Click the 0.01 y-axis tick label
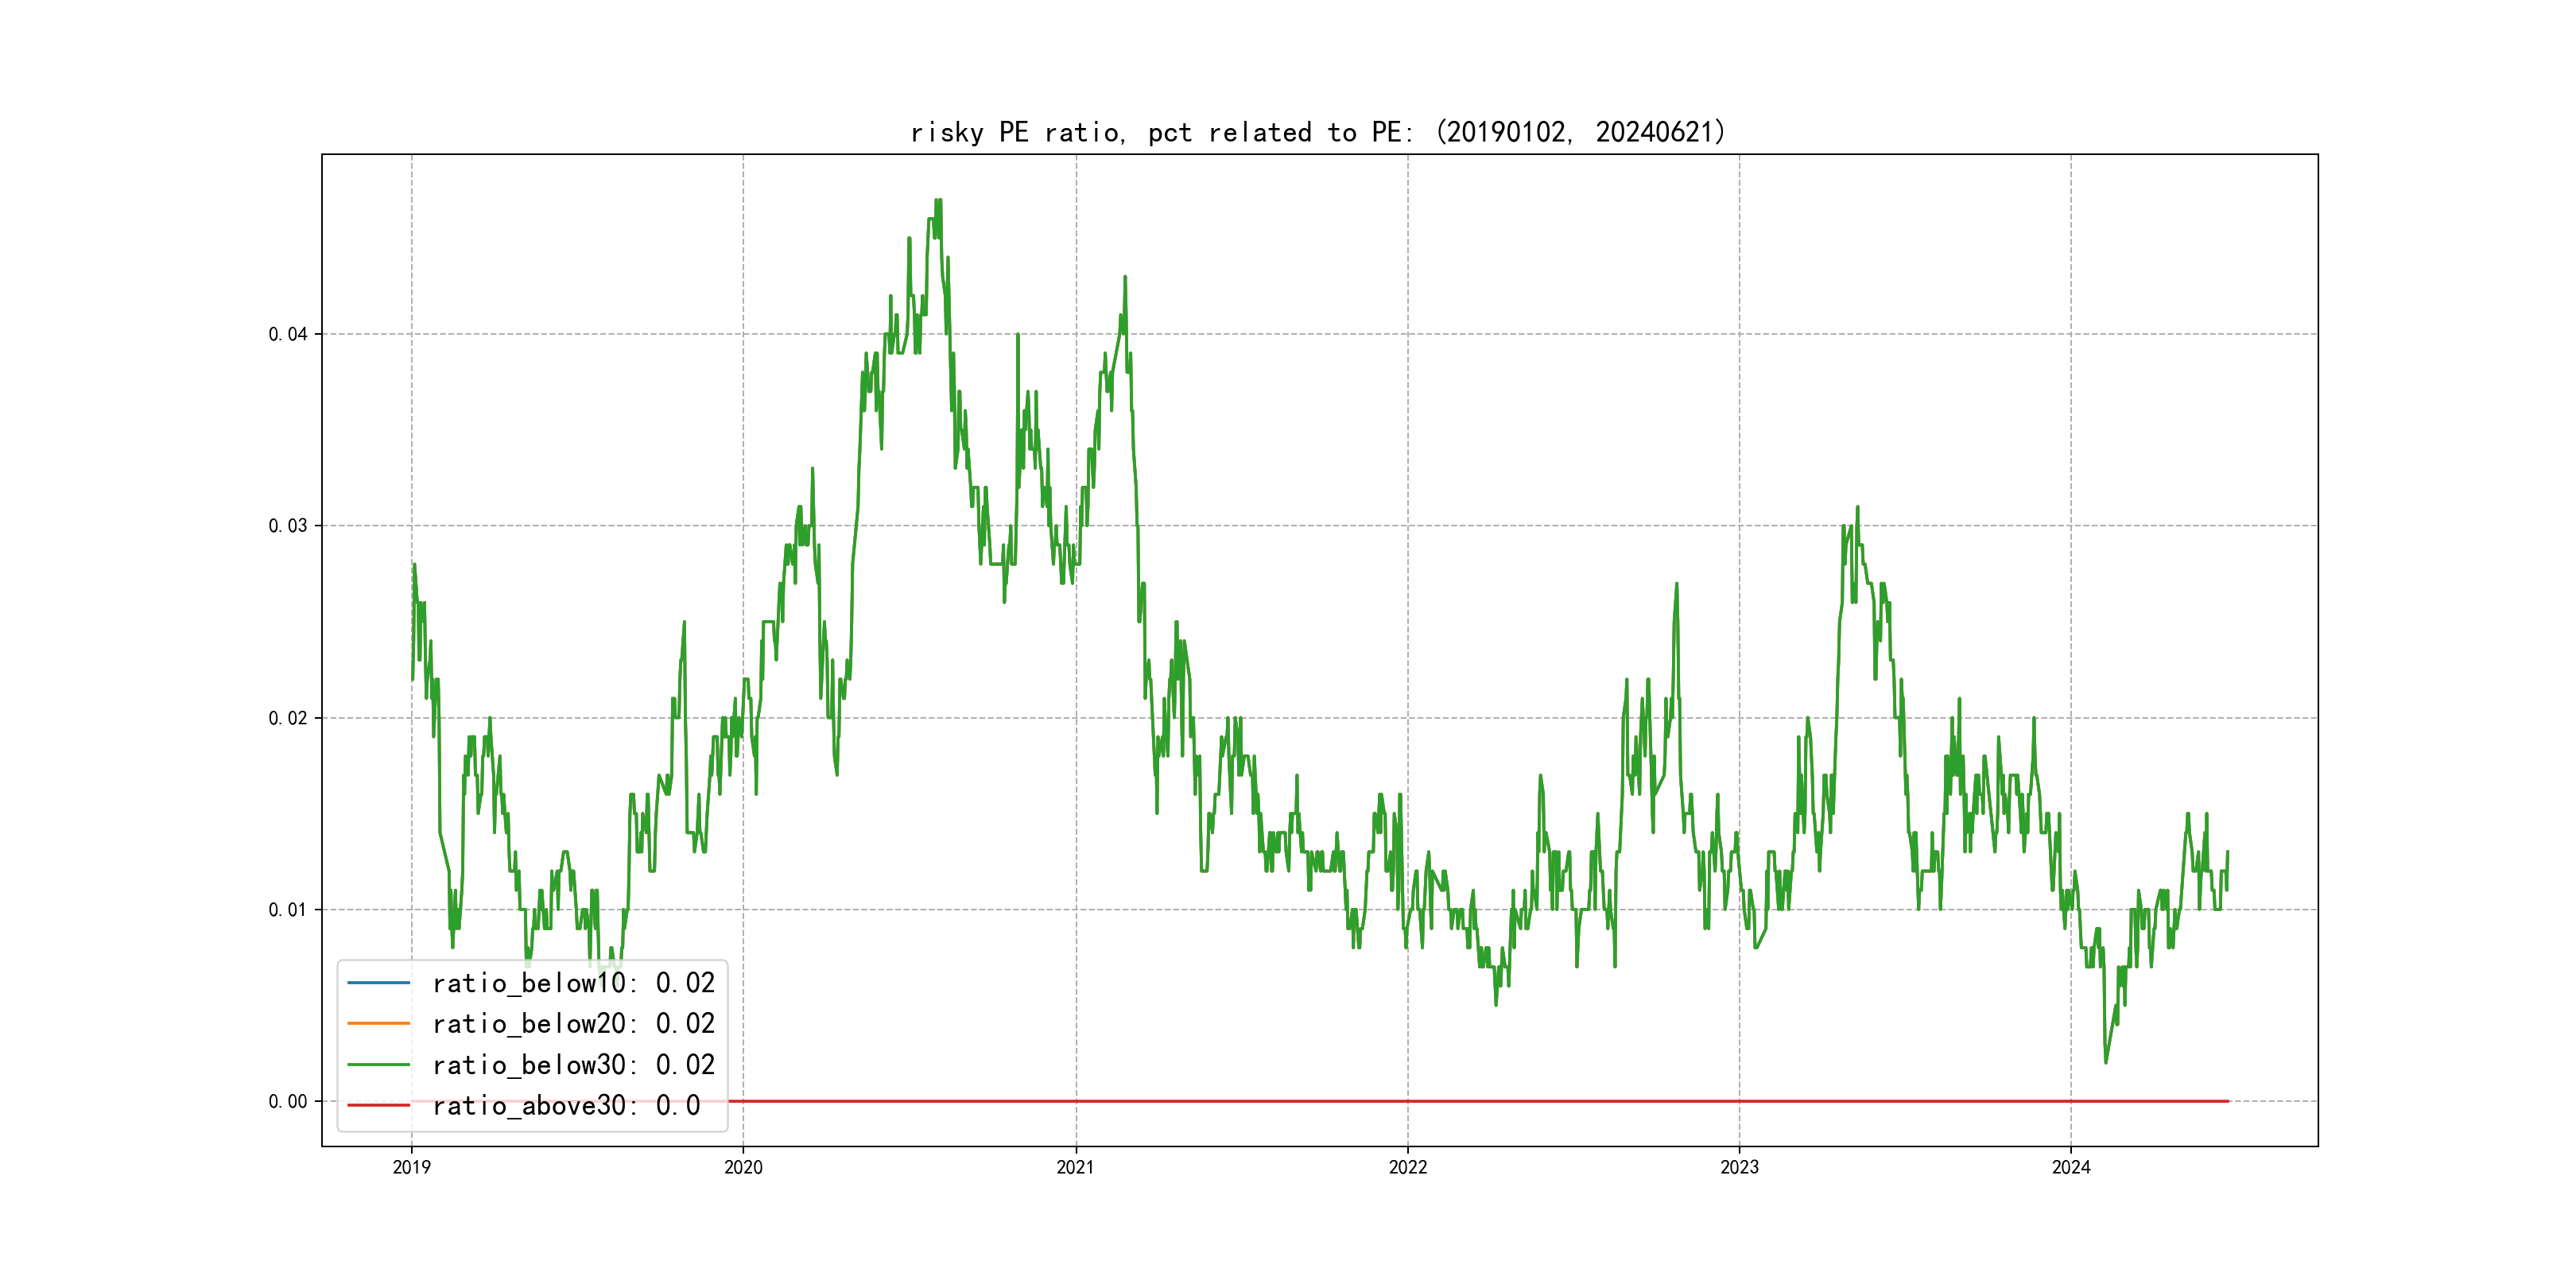 click(287, 910)
